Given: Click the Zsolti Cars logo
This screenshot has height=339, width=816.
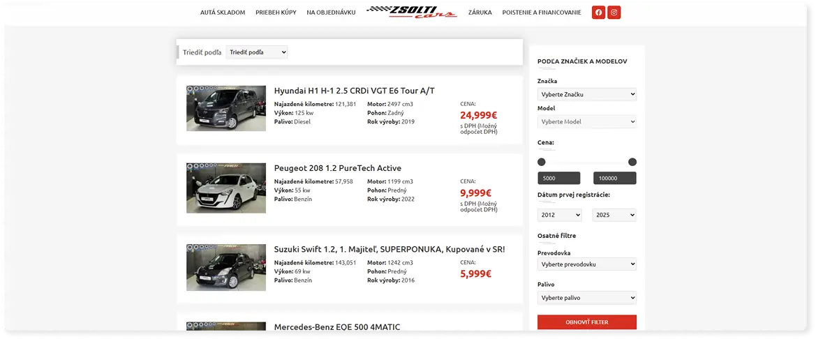Looking at the screenshot, I should 412,12.
